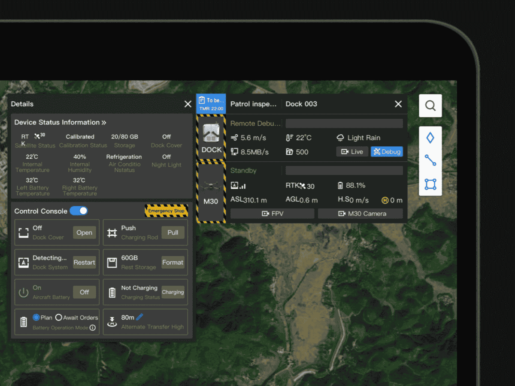Start the dock Debug mode

coord(387,152)
